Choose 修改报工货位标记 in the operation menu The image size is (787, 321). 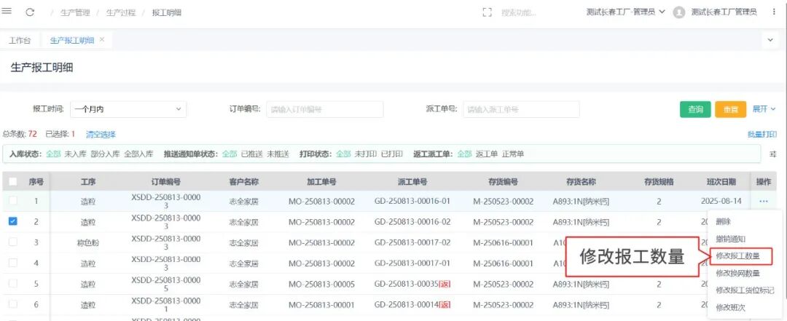(x=745, y=290)
